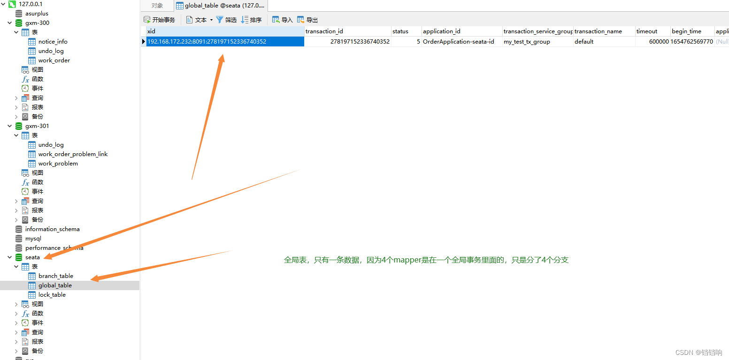Select the information_schema database
The width and height of the screenshot is (729, 360).
pos(52,229)
